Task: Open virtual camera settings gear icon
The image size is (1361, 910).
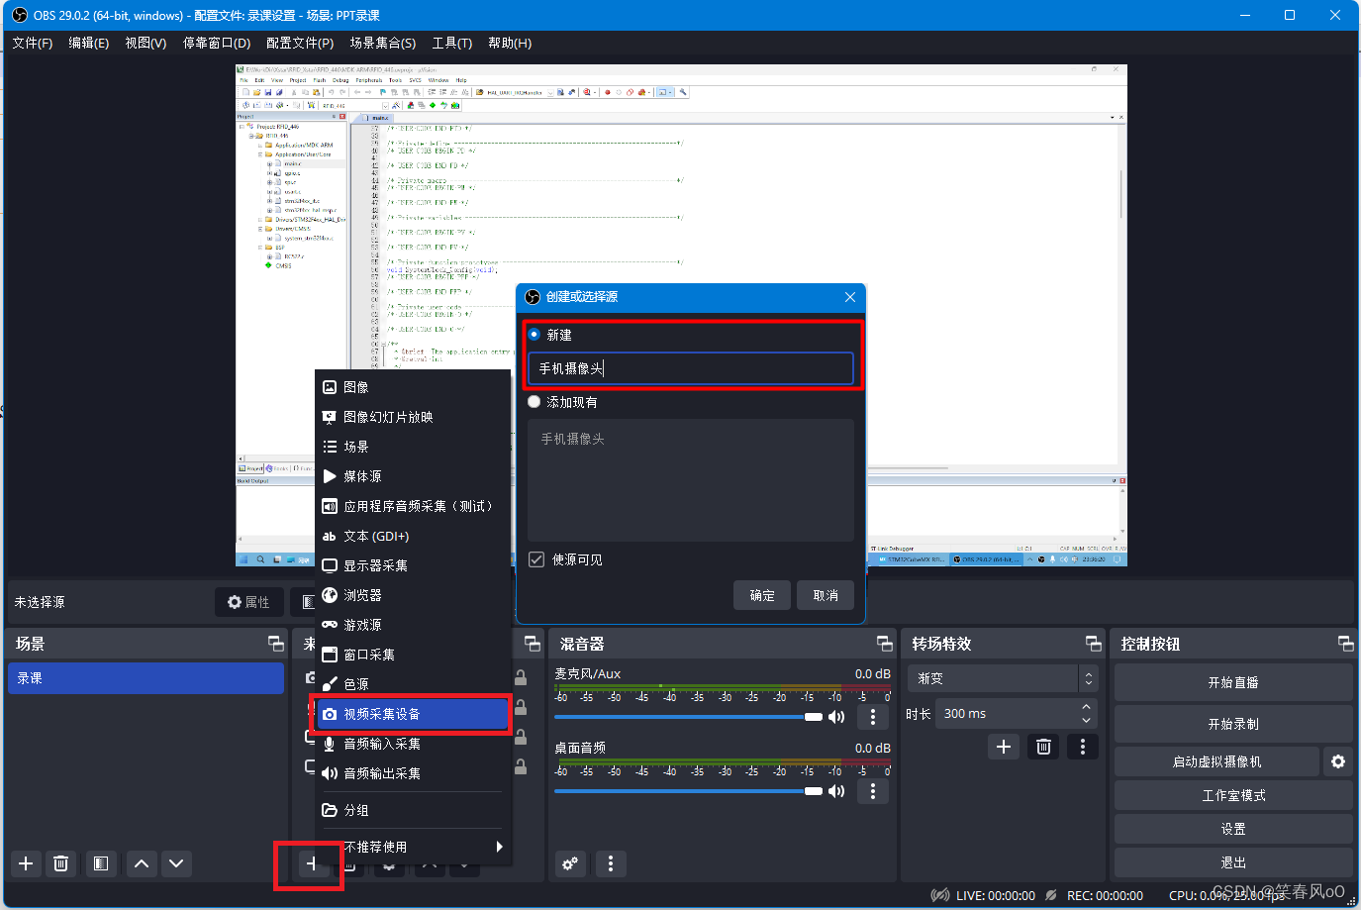Action: pos(1338,761)
